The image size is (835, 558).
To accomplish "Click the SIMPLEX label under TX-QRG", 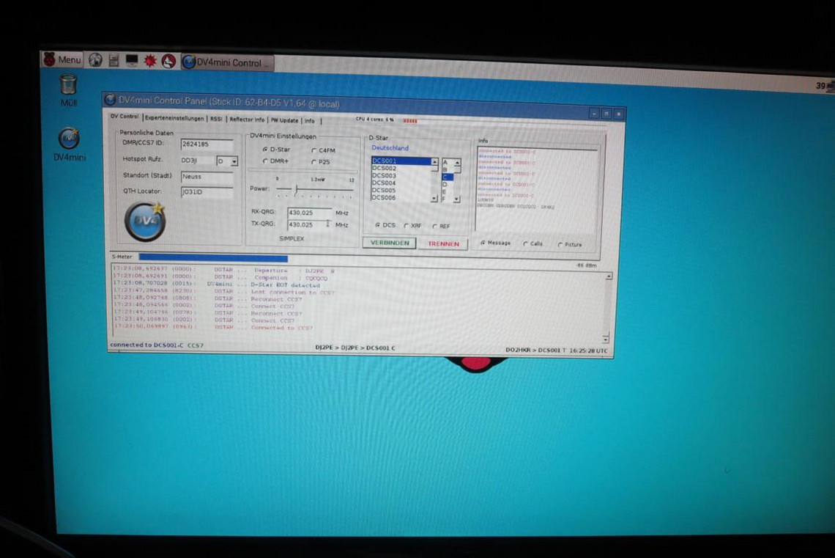I will pyautogui.click(x=292, y=238).
